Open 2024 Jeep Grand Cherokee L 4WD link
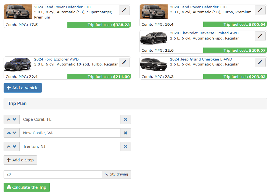269x194 pixels. [201, 59]
